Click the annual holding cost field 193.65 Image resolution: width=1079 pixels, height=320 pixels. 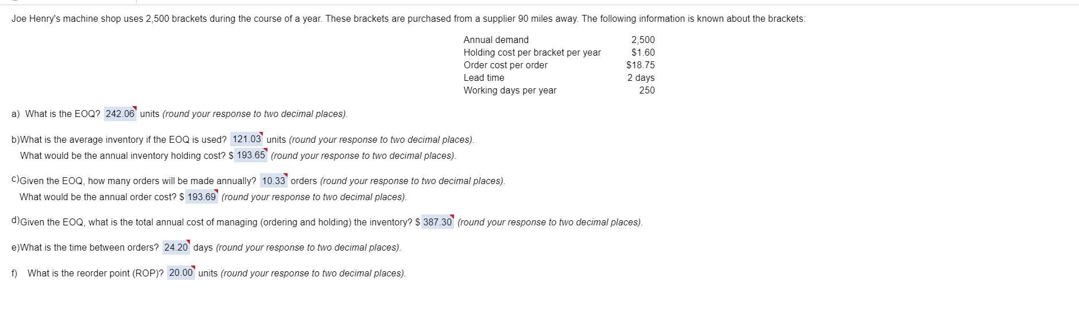[251, 155]
